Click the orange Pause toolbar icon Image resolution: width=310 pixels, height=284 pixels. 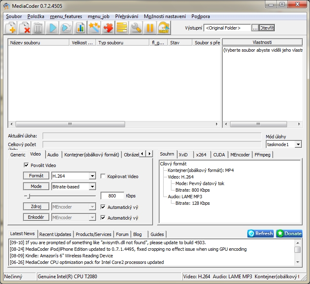[x=150, y=28]
